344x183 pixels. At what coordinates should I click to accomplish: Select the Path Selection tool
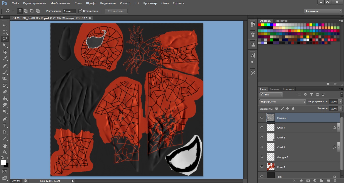pyautogui.click(x=5, y=132)
